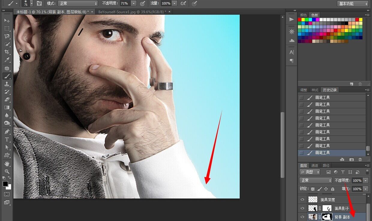Select the Quick Selection tool
The height and width of the screenshot is (221, 372).
pyautogui.click(x=7, y=44)
